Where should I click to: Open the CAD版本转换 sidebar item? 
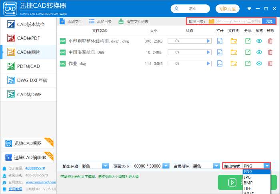(x=28, y=24)
